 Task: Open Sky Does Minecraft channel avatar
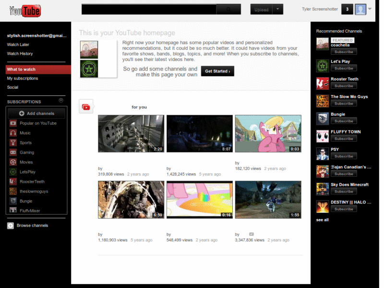tap(322, 189)
